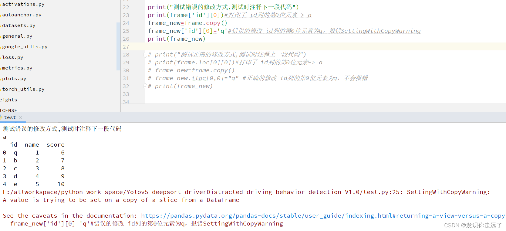This screenshot has width=506, height=231.
Task: Close the test run tab
Action: [20, 117]
